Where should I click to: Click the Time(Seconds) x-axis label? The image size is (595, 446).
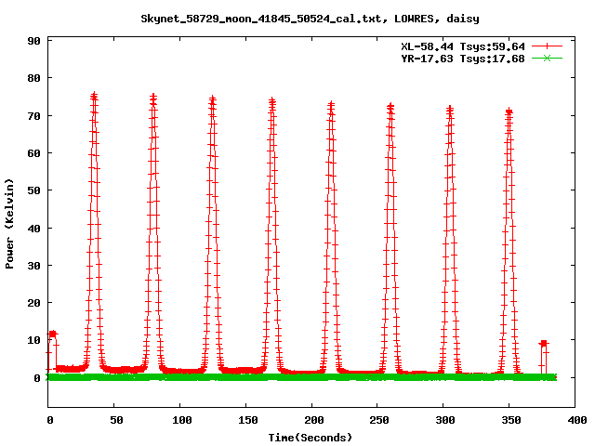click(x=311, y=438)
